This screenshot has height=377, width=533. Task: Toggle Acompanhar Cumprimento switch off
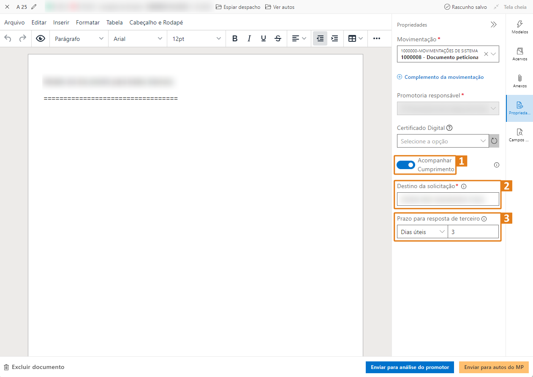click(406, 165)
